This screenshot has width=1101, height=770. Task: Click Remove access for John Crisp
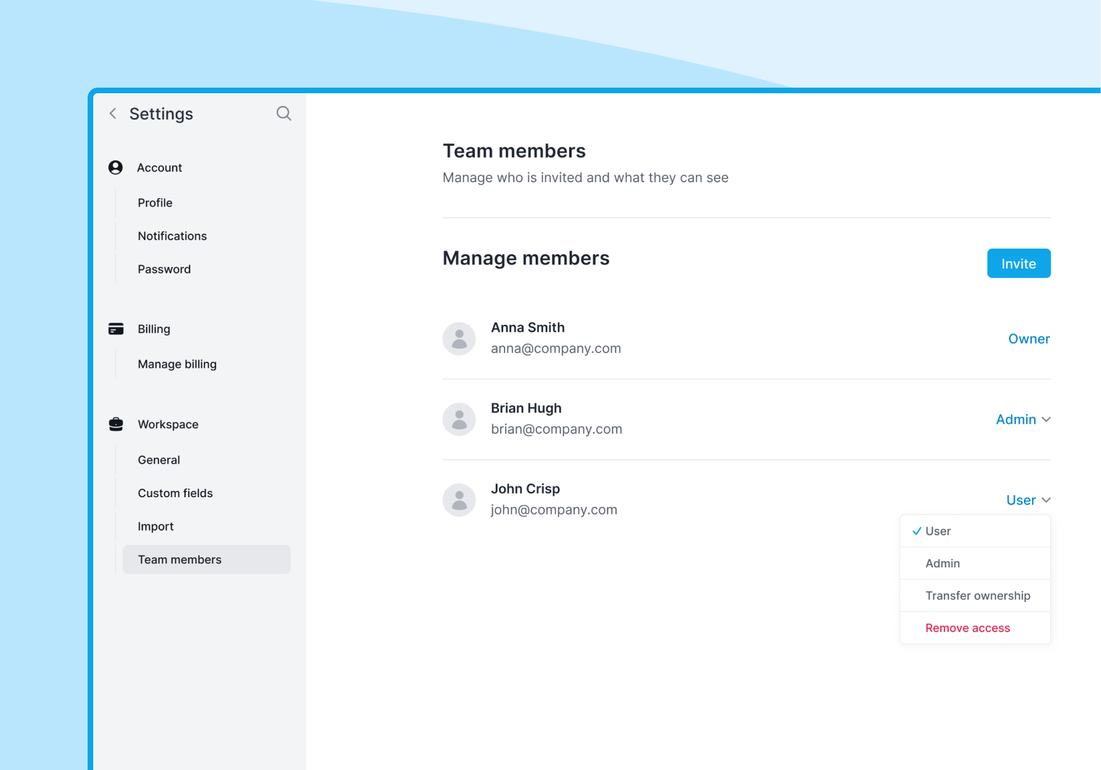[x=967, y=628]
